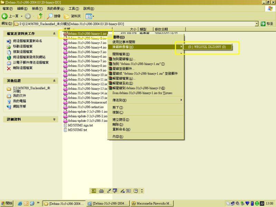Switch to Macromedia Fireworks taskbar button
This screenshot has width=276, height=207.
coord(152,204)
